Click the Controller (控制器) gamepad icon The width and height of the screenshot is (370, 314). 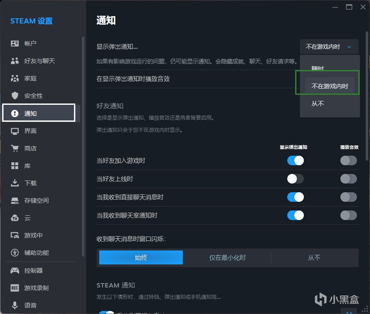pos(15,271)
